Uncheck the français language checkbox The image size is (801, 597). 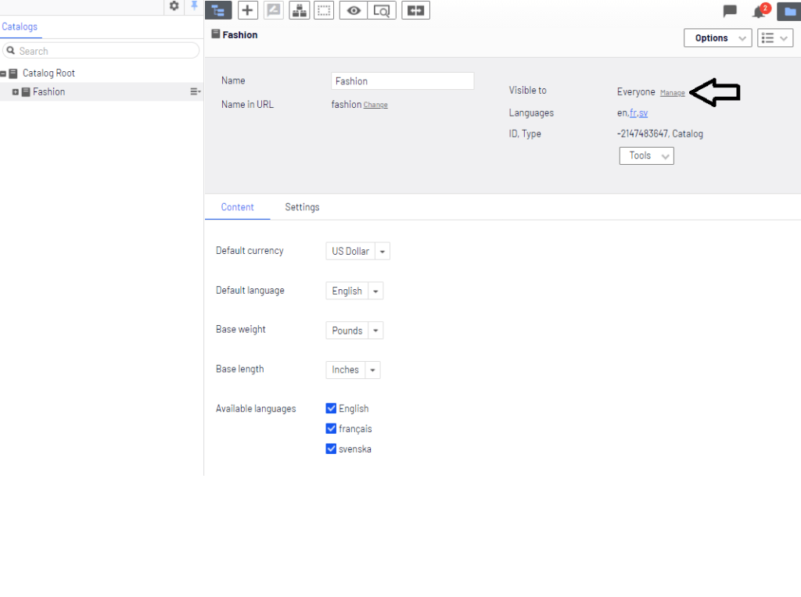point(331,429)
